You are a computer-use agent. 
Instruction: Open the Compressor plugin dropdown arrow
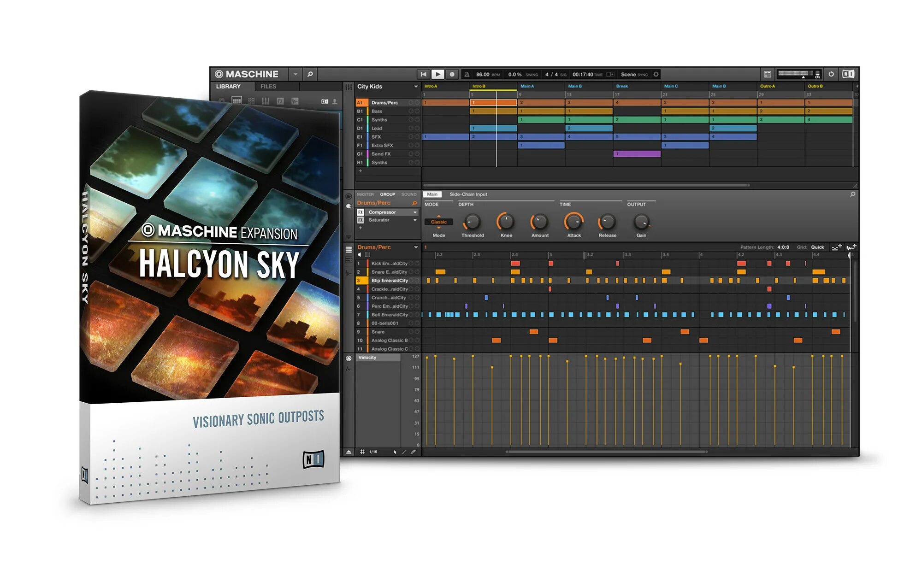tap(415, 212)
